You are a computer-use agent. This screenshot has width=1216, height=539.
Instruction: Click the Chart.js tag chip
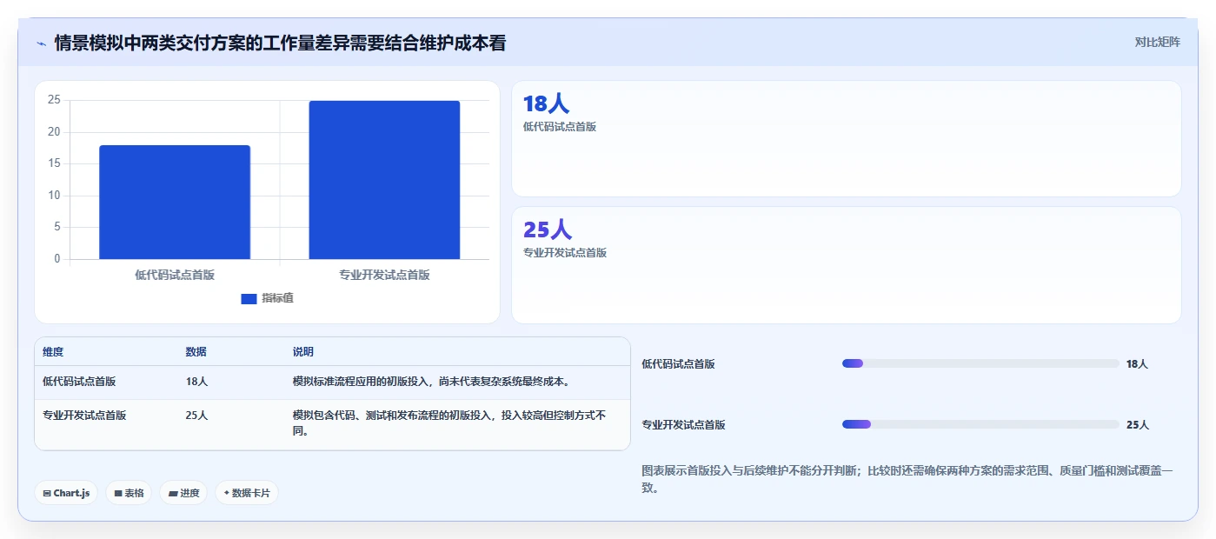point(66,493)
